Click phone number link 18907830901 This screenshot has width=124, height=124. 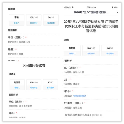[x=80, y=96]
